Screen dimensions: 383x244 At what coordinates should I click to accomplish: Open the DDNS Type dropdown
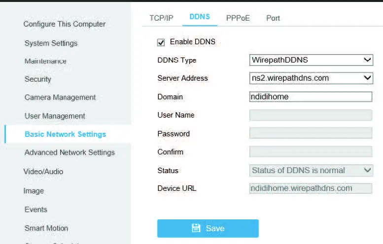311,60
